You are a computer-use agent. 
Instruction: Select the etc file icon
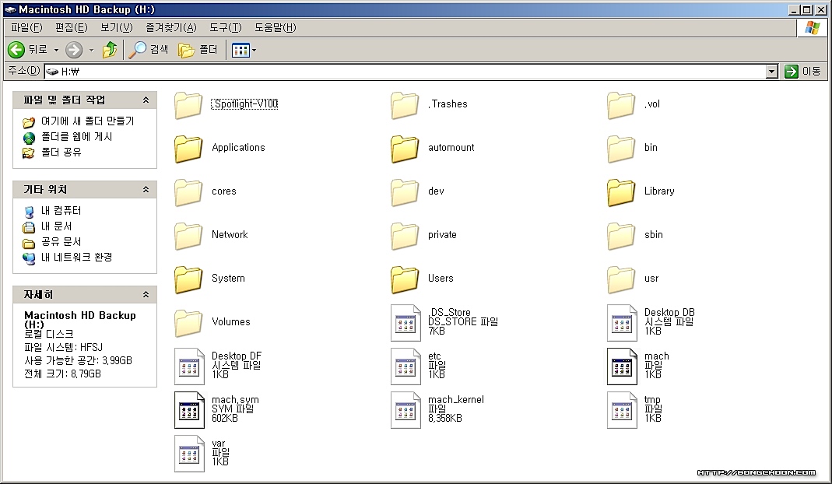coord(406,367)
